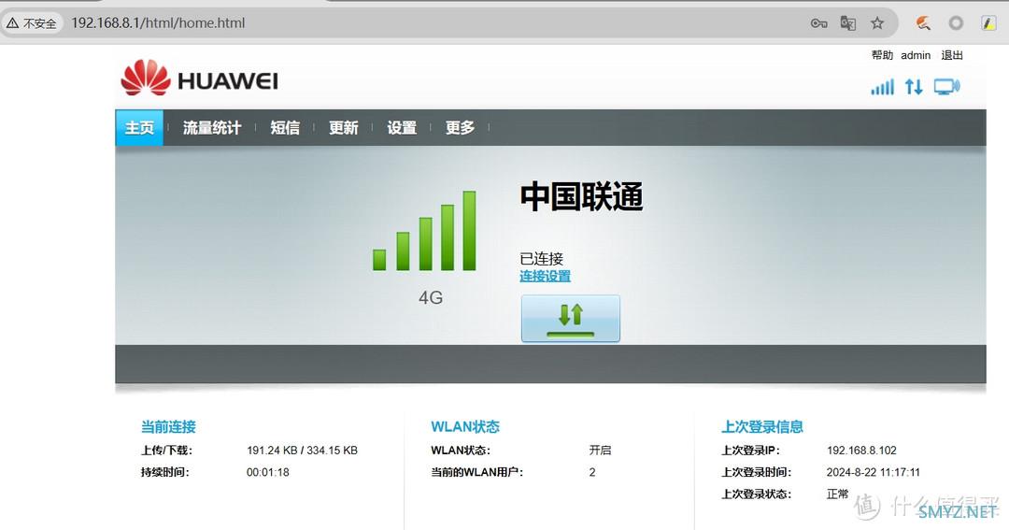
Task: Click the duration value 00:01:18
Action: pyautogui.click(x=268, y=472)
